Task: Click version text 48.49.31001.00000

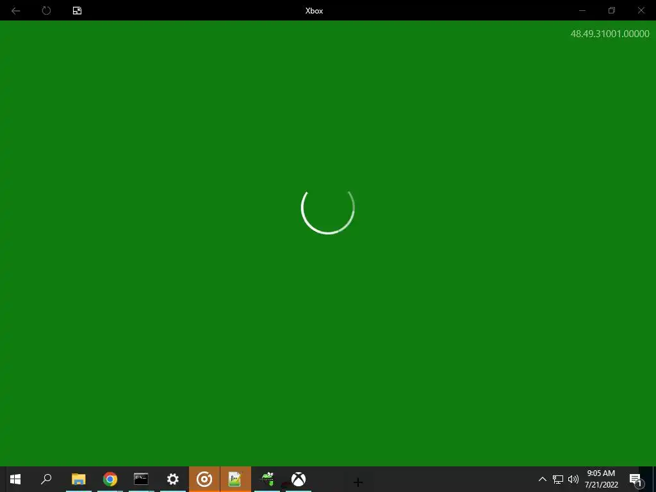Action: pyautogui.click(x=610, y=34)
